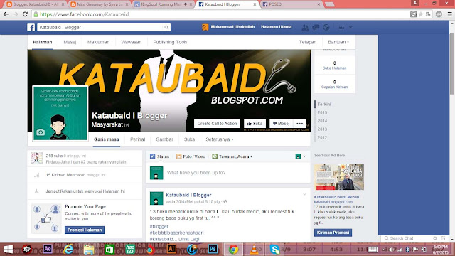Open the messages icon in the blue bar
The image size is (455, 256).
pyautogui.click(x=316, y=27)
